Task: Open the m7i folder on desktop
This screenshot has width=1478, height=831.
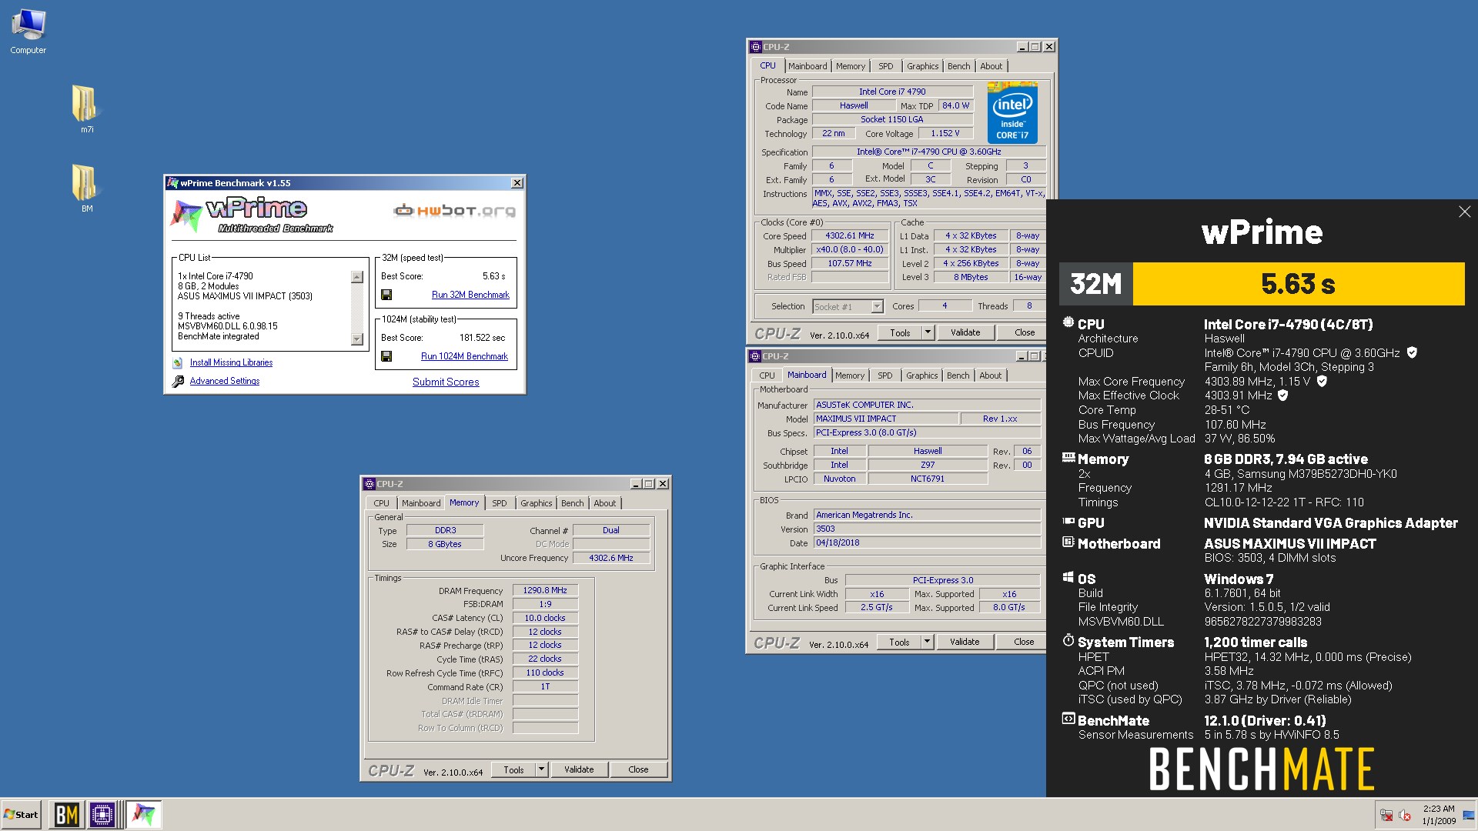Action: pyautogui.click(x=85, y=108)
